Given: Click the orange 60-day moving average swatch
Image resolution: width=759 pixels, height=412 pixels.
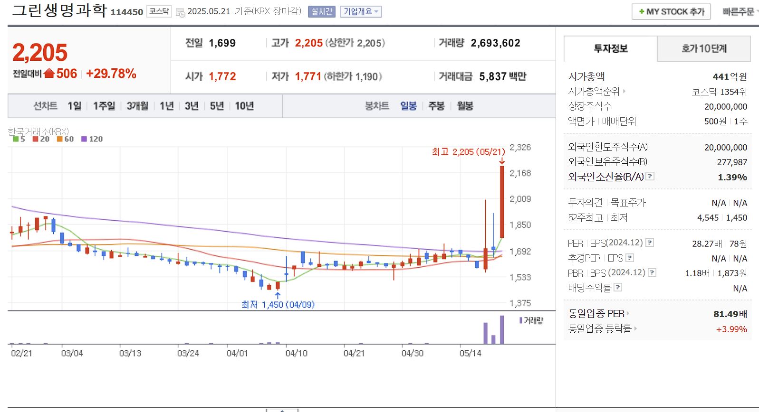Looking at the screenshot, I should click(x=59, y=139).
